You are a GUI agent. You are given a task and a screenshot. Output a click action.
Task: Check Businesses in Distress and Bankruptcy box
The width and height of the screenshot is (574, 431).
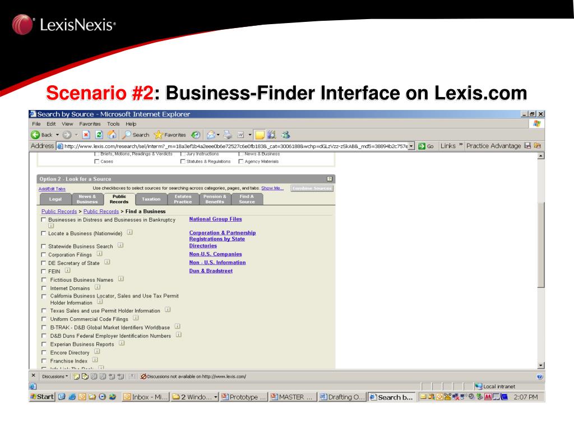pyautogui.click(x=44, y=220)
